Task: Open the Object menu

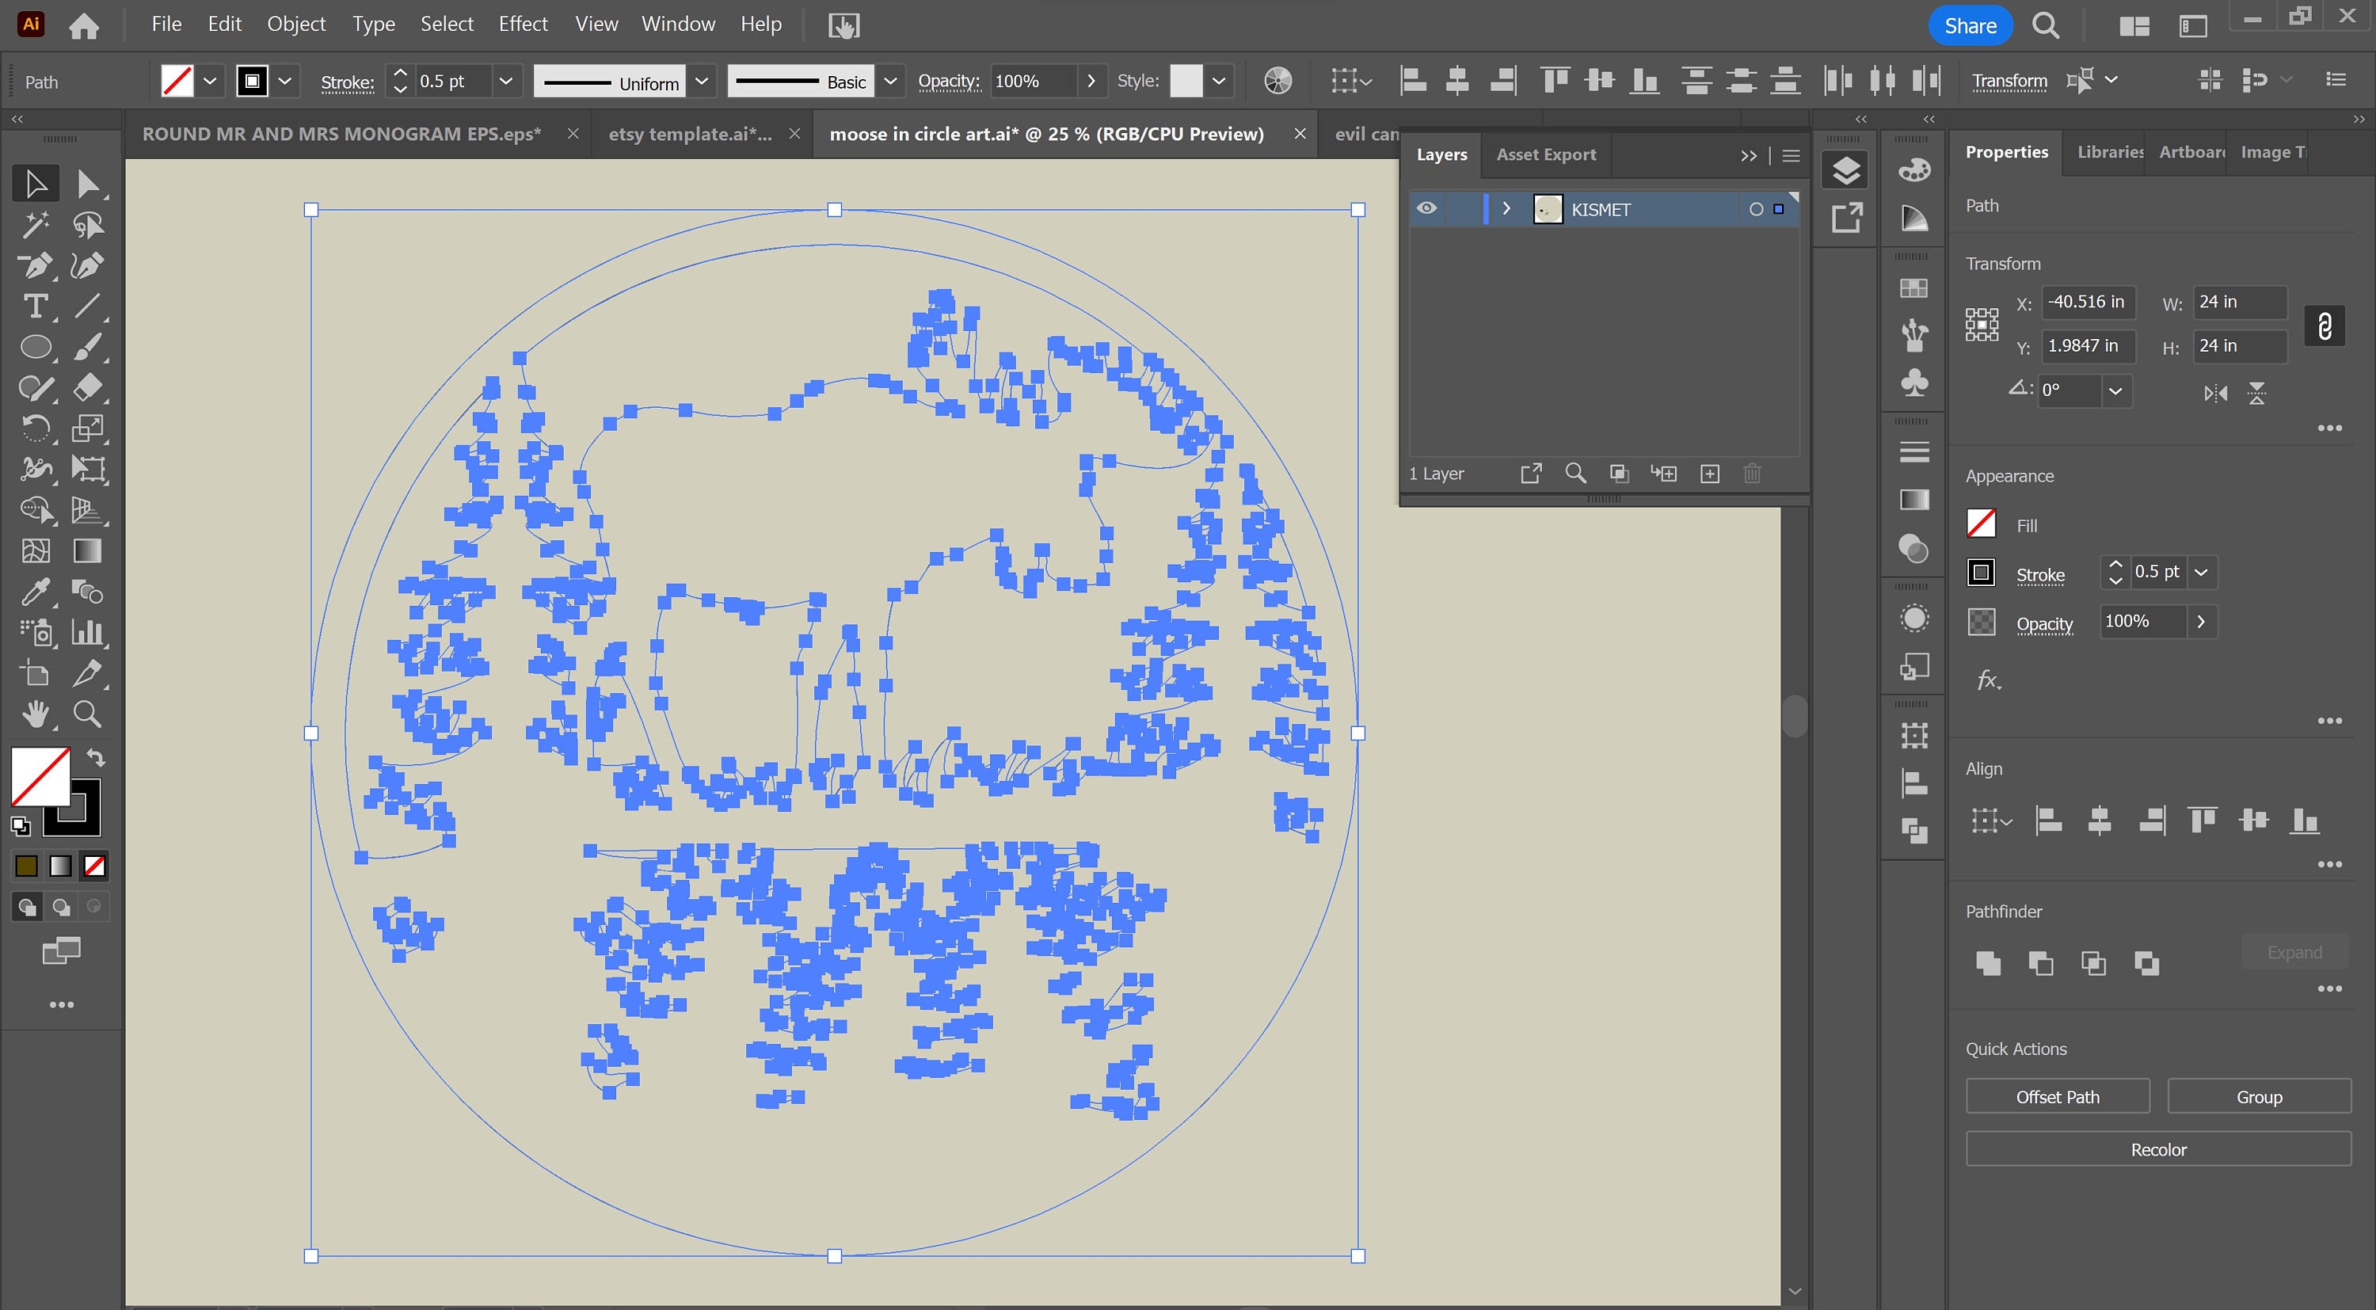Action: click(295, 24)
